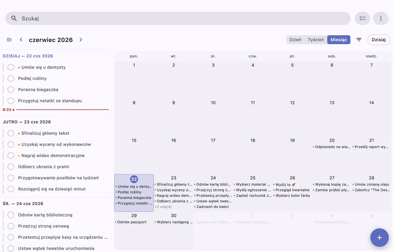The image size is (394, 252).
Task: Mark Umów się u dentysty complete
Action: click(11, 67)
